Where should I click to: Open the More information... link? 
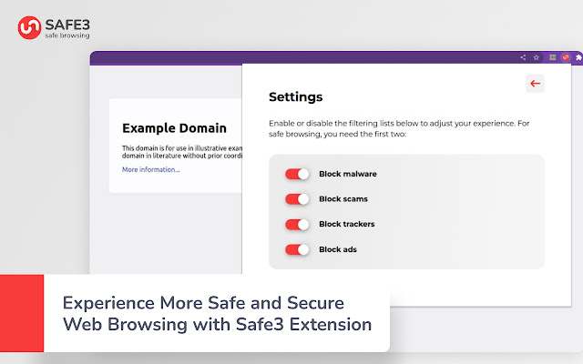[151, 169]
